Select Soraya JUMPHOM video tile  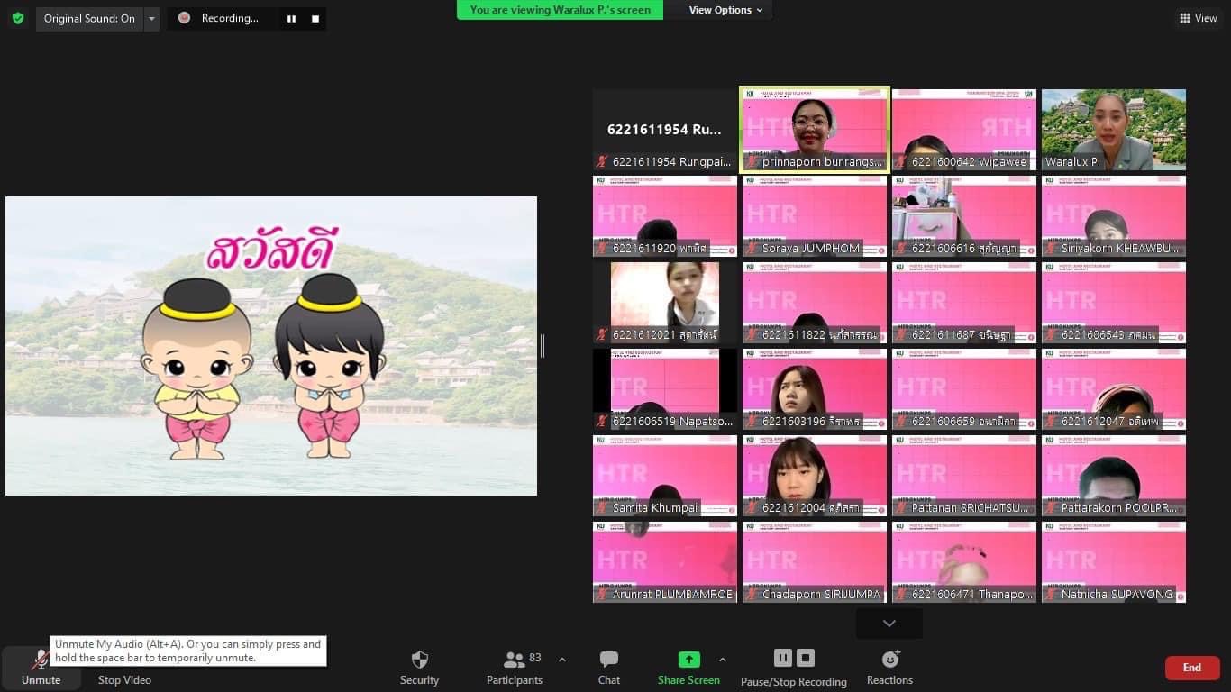(x=815, y=216)
